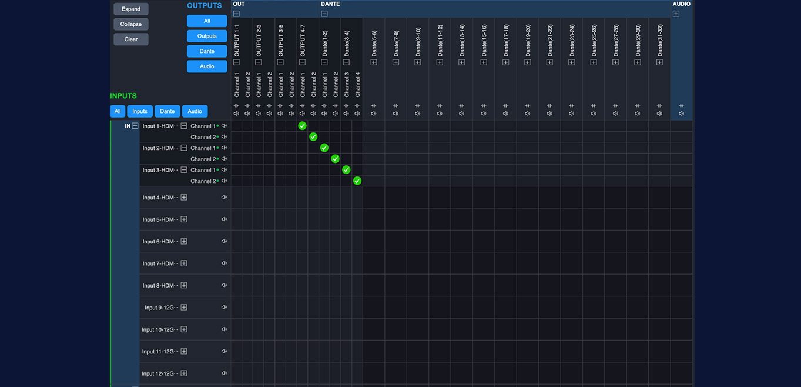Uncheck Input 2 Channel 1 to Dante Channel 1
The height and width of the screenshot is (387, 801).
coord(324,148)
